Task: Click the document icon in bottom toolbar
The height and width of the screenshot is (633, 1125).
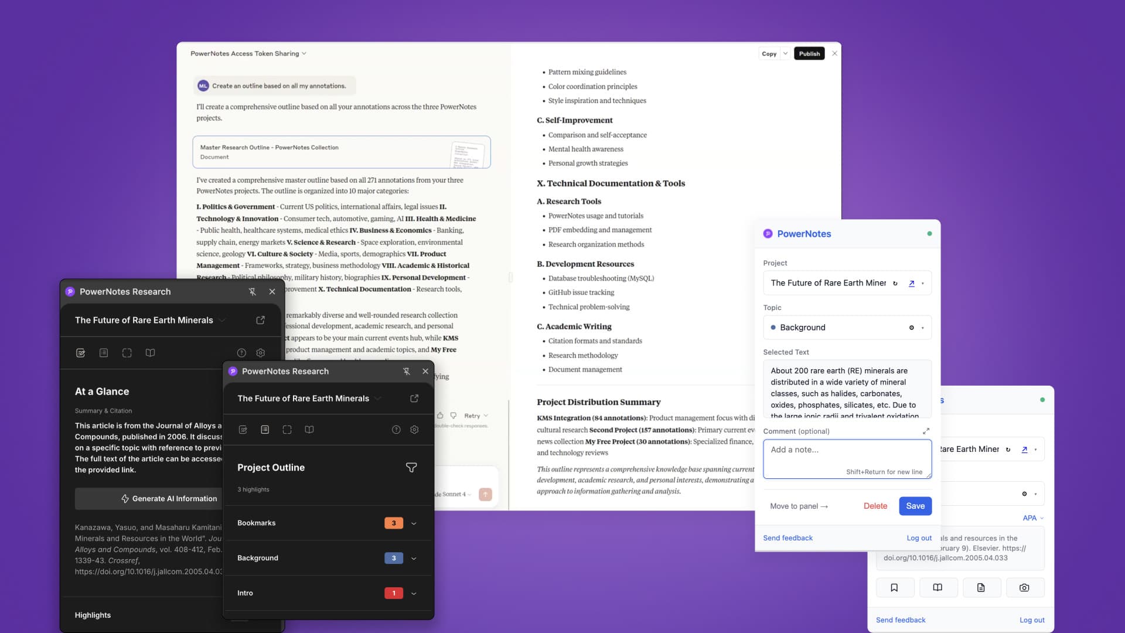Action: point(981,587)
